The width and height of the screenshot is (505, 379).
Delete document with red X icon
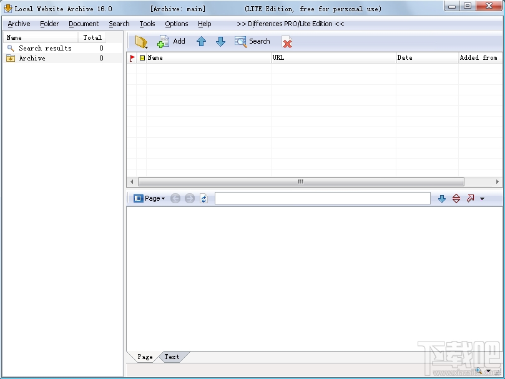point(287,42)
